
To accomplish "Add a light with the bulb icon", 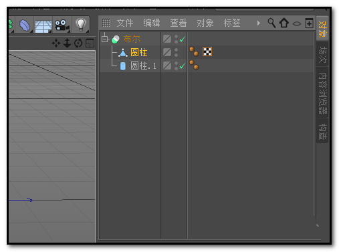I will point(81,25).
